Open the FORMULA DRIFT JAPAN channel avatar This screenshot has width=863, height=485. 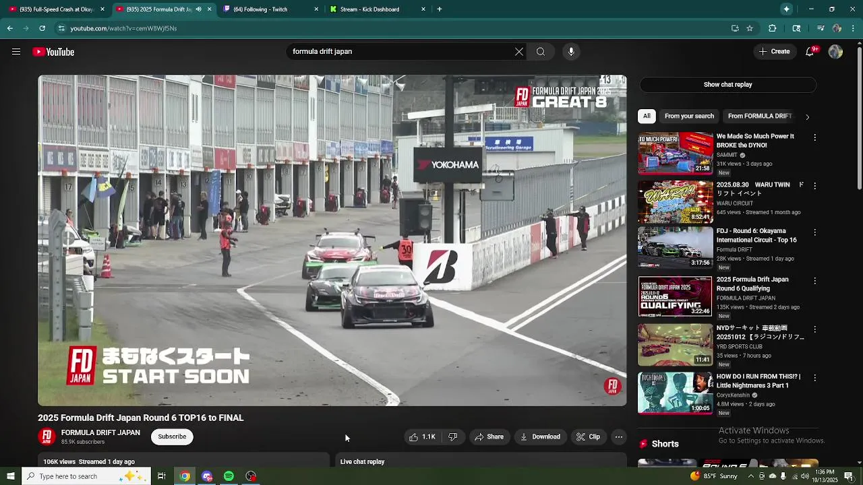pyautogui.click(x=47, y=437)
